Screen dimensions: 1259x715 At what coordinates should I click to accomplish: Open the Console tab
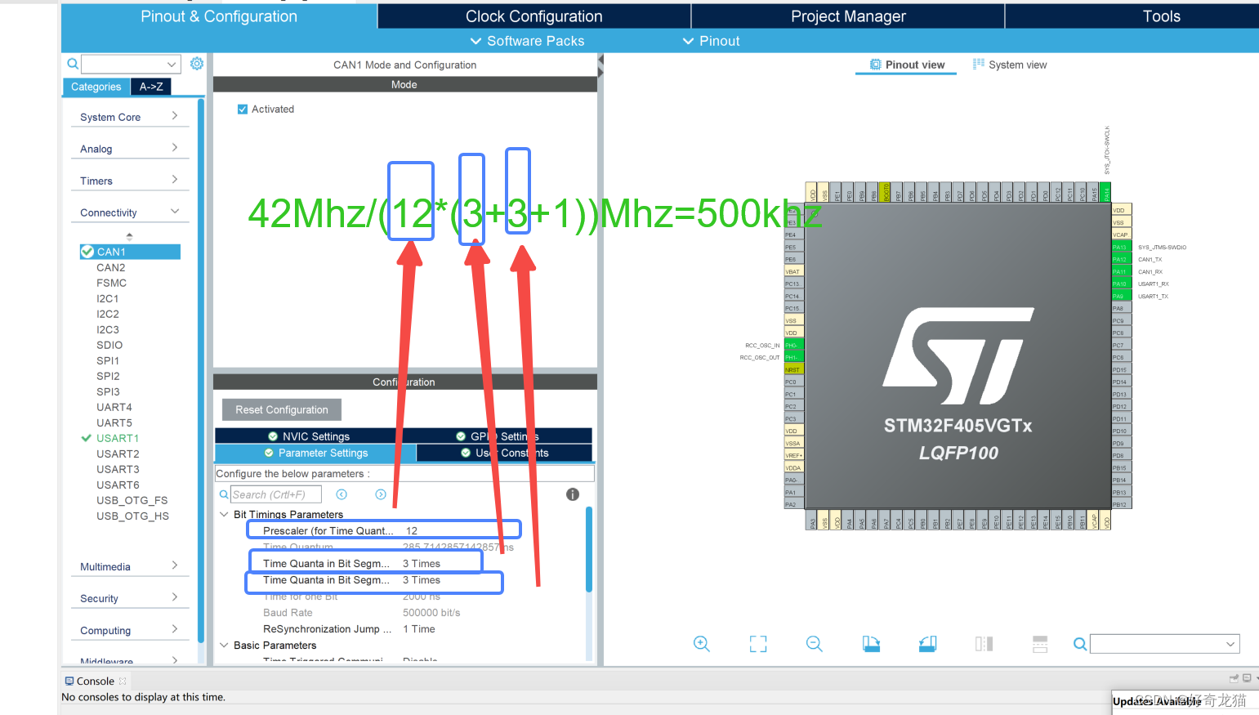coord(95,681)
